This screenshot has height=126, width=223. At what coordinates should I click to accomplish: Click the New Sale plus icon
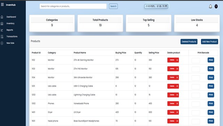pyautogui.click(x=2, y=43)
